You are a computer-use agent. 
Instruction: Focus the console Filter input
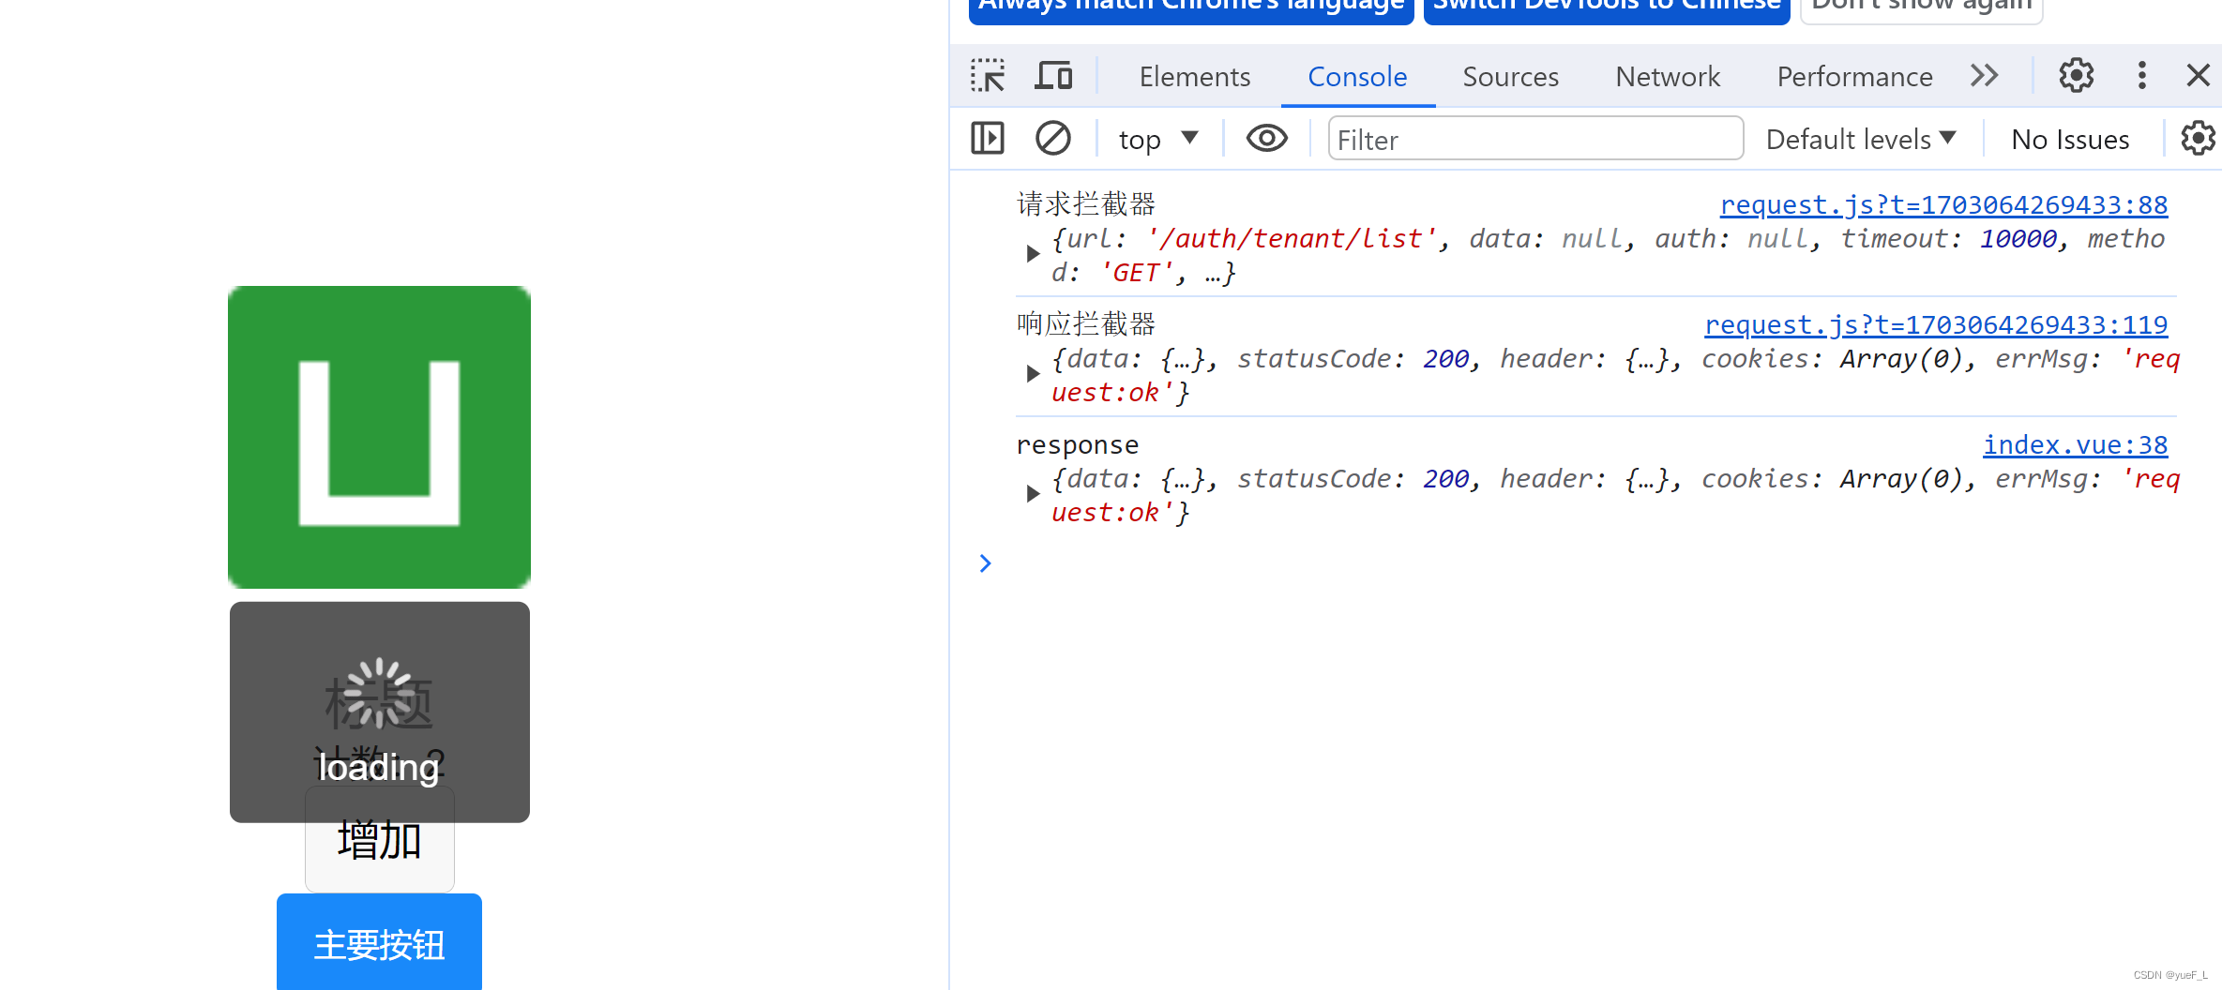tap(1535, 140)
